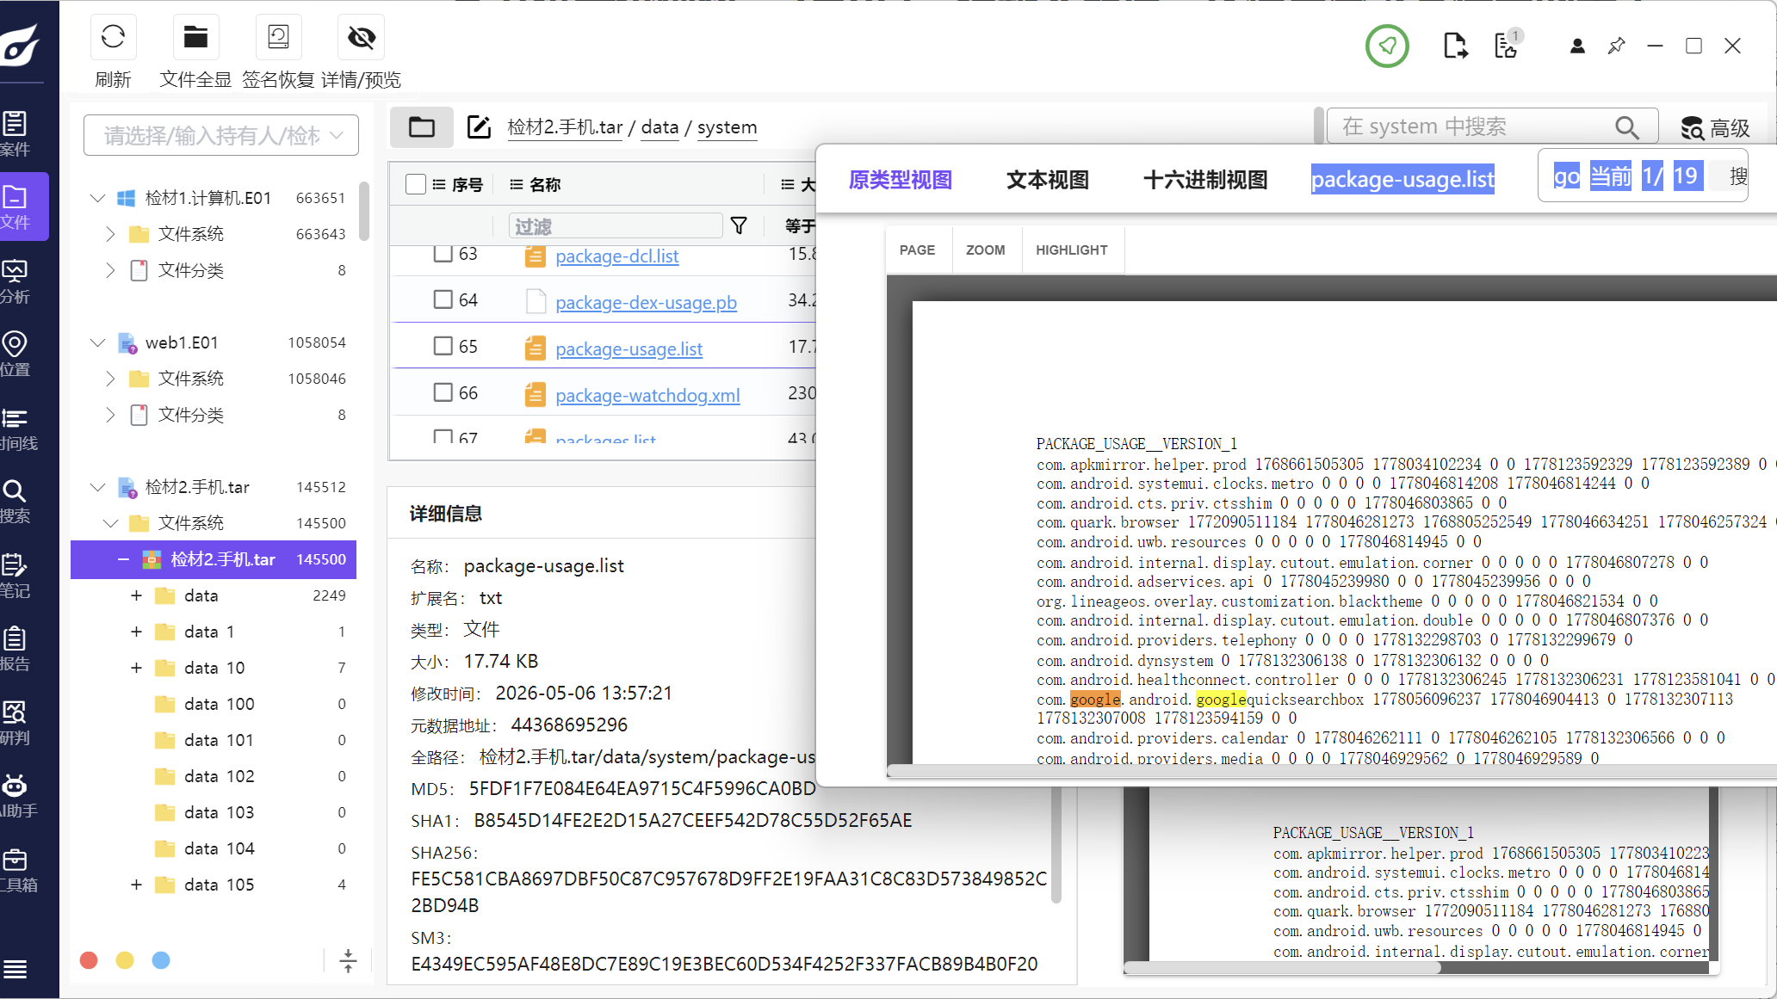The image size is (1777, 999).
Task: Expand the data 105 folder
Action: [x=136, y=885]
